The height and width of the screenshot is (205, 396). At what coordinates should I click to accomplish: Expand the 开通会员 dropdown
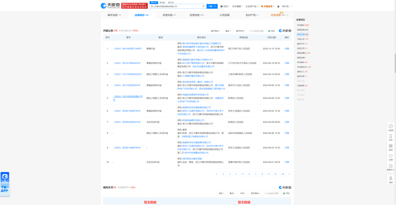click(x=267, y=6)
